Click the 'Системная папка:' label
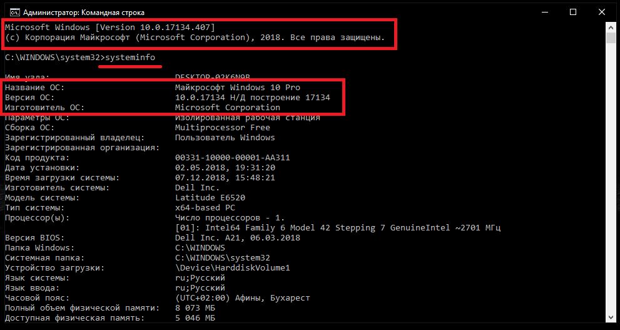 pos(44,258)
